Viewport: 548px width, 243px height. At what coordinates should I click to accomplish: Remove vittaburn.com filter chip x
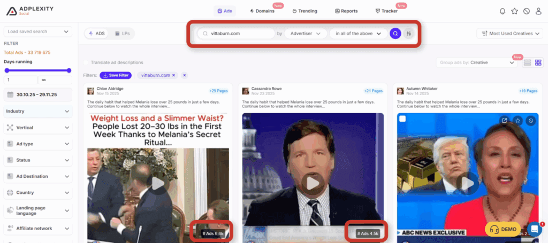click(174, 75)
